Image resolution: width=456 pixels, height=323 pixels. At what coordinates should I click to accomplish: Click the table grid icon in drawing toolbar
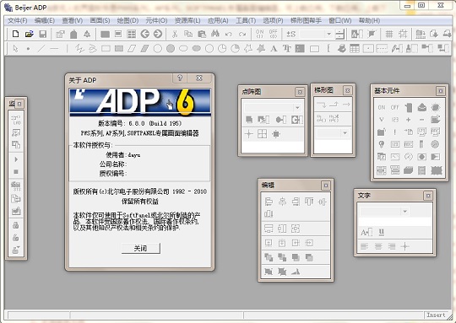click(x=355, y=49)
